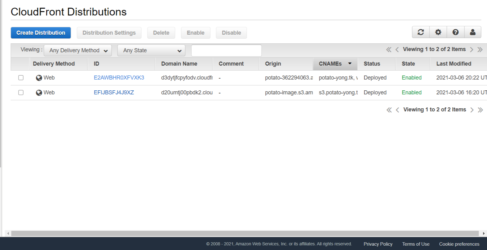Click the Disable button
Screen dimensions: 487x250
(x=231, y=33)
